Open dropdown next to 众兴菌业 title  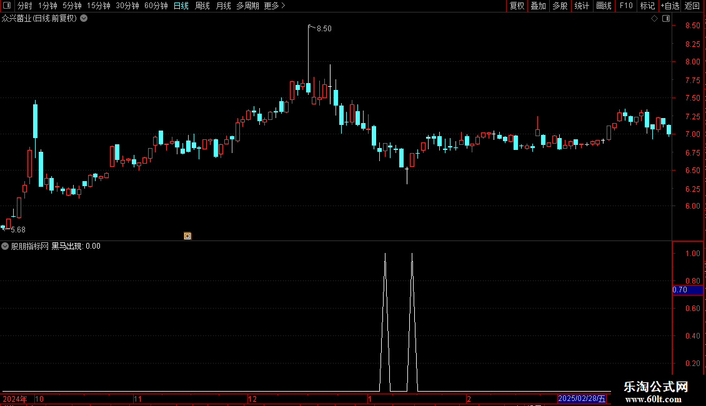pos(84,19)
